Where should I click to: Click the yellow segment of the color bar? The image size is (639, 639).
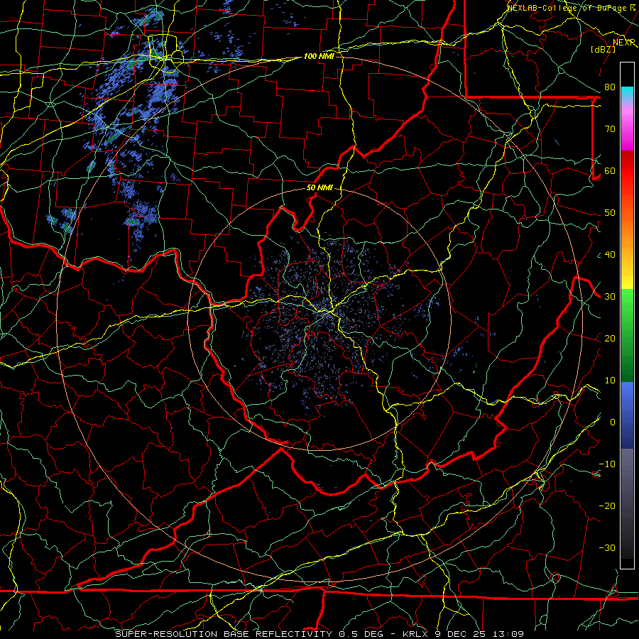627,275
